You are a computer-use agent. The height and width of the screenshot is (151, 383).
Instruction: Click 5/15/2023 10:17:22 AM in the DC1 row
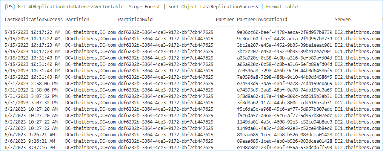32,38
